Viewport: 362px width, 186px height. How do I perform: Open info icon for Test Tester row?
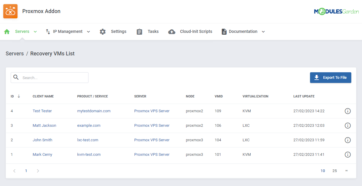347,111
